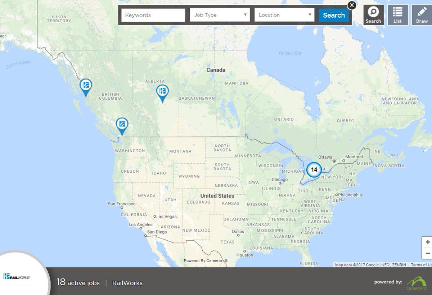Focus the Keywords input field

pos(153,15)
